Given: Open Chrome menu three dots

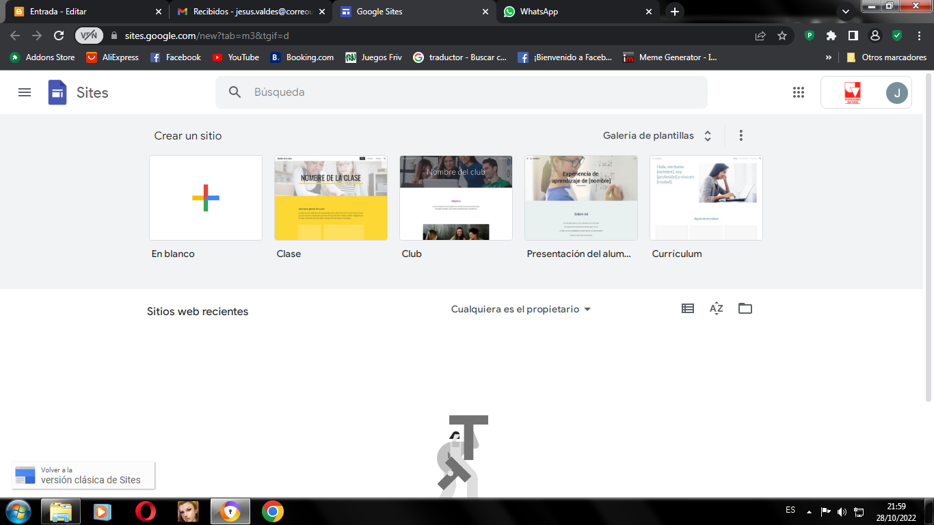Looking at the screenshot, I should point(919,36).
